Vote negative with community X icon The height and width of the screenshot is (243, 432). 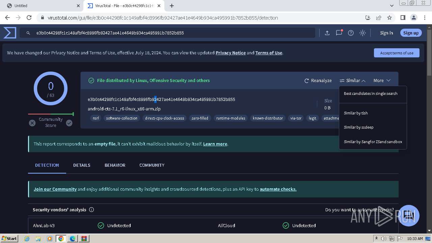(x=32, y=123)
